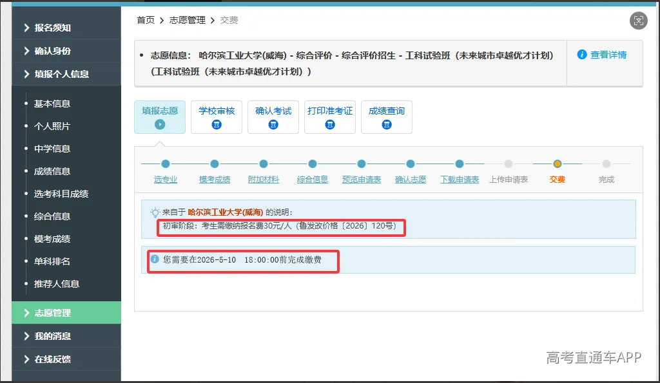Click the hourglass icon under 打印准考证
Screen dimensions: 660x383
(330, 124)
